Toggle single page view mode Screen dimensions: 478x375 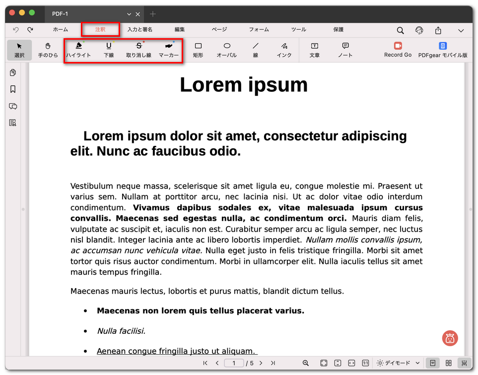click(x=432, y=363)
